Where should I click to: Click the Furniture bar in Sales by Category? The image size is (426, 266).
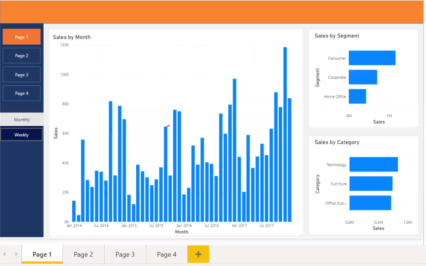pos(371,184)
